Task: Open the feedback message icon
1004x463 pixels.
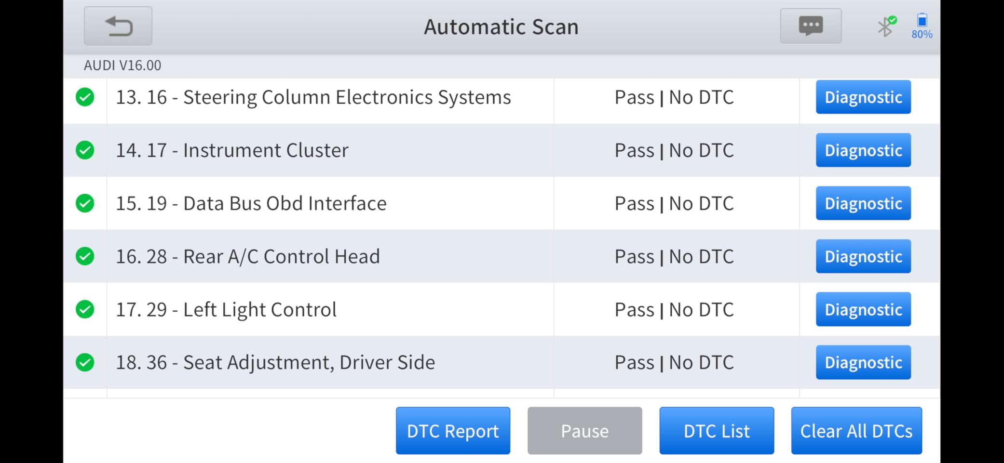Action: [x=811, y=26]
